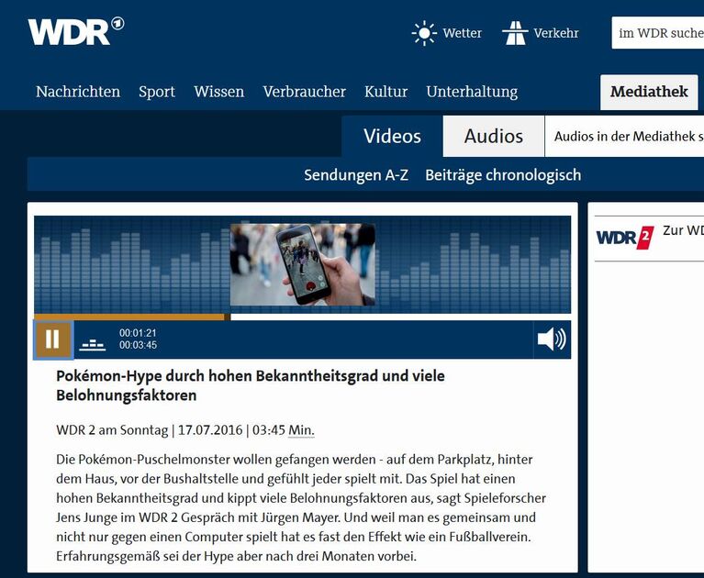Open the Unterhaltung menu
Screen dimensions: 704x578
point(472,92)
